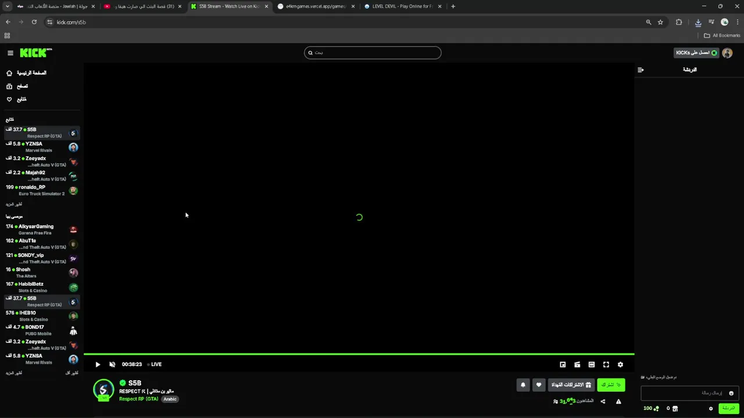Click S5B streamer avatar below video
This screenshot has width=744, height=418.
(103, 390)
